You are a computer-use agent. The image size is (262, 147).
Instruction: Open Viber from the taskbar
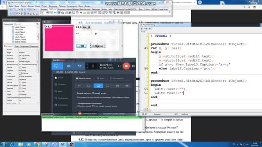pos(54,144)
